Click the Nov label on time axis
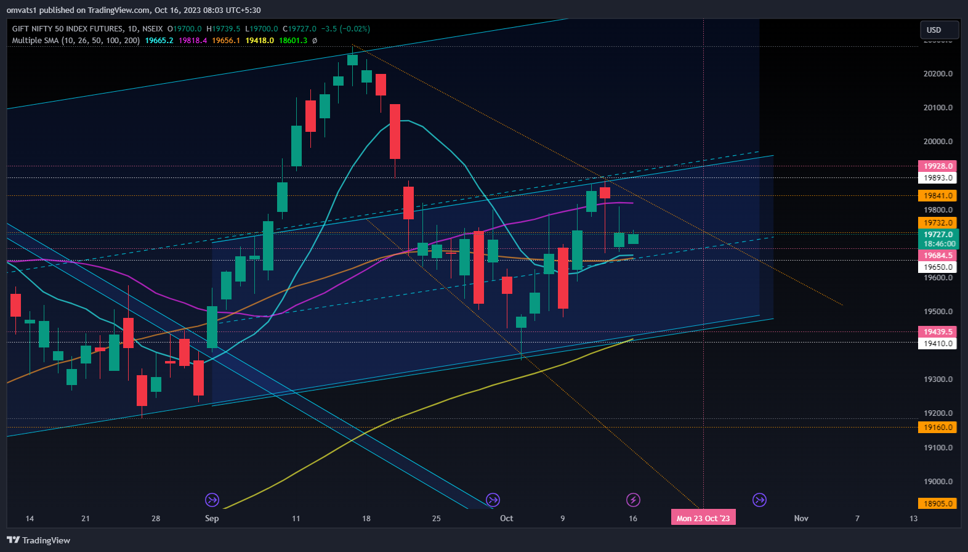The width and height of the screenshot is (968, 552). click(x=801, y=519)
